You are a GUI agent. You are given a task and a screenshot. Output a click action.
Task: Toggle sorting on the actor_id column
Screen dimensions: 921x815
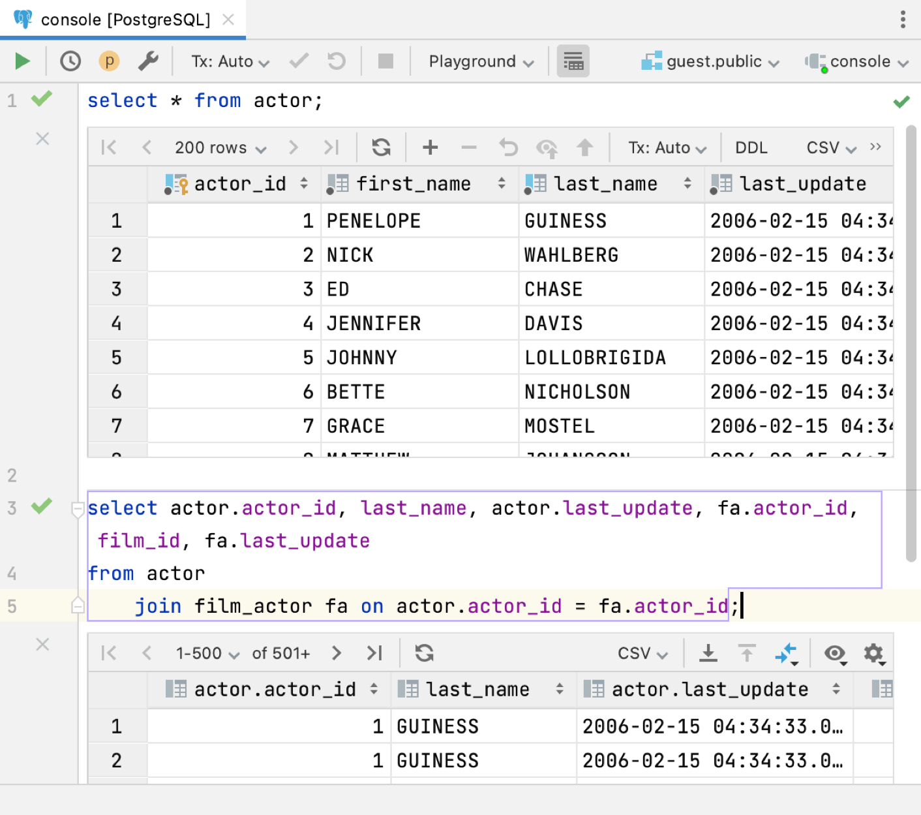pyautogui.click(x=304, y=183)
